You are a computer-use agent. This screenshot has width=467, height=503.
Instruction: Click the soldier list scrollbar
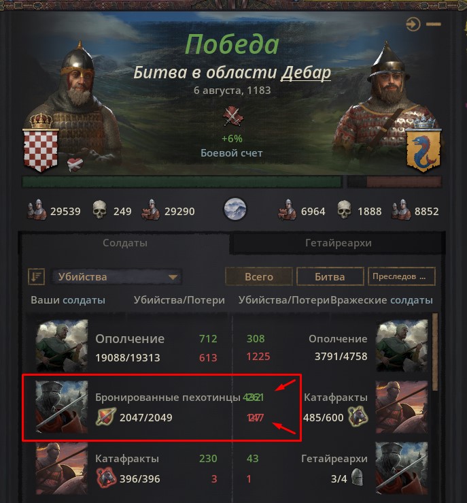tap(434, 352)
